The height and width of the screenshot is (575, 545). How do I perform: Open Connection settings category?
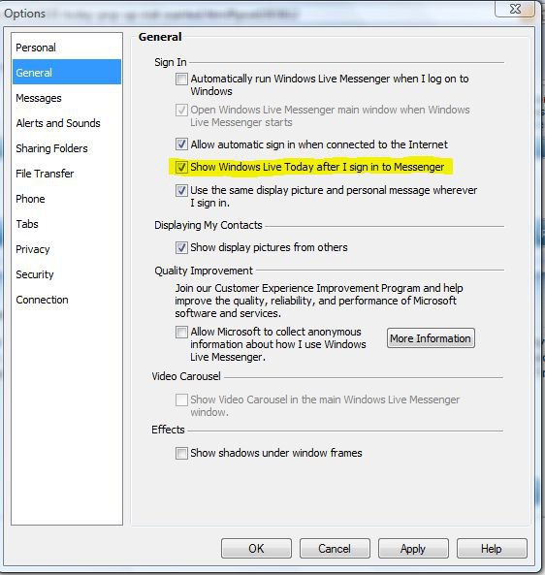[x=42, y=300]
